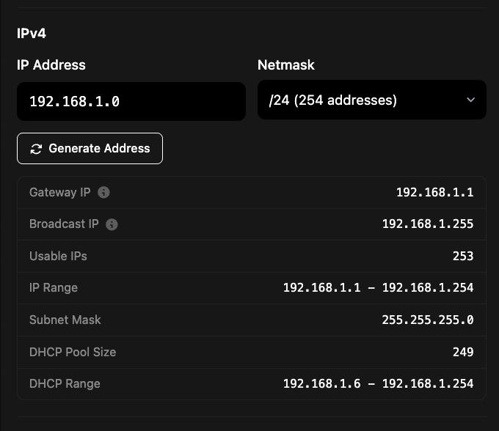This screenshot has width=499, height=431.
Task: Click the DHCP Pool Size value 249
Action: pos(462,352)
